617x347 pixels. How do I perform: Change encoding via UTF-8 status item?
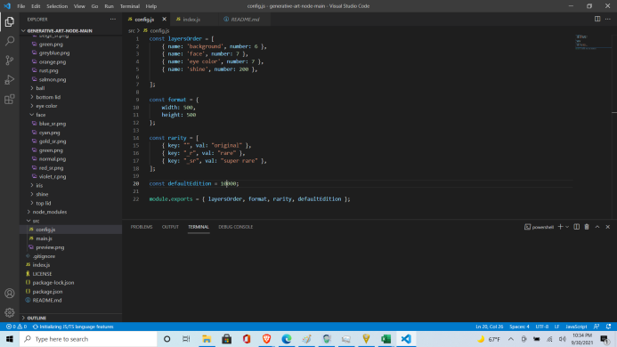[x=542, y=327]
